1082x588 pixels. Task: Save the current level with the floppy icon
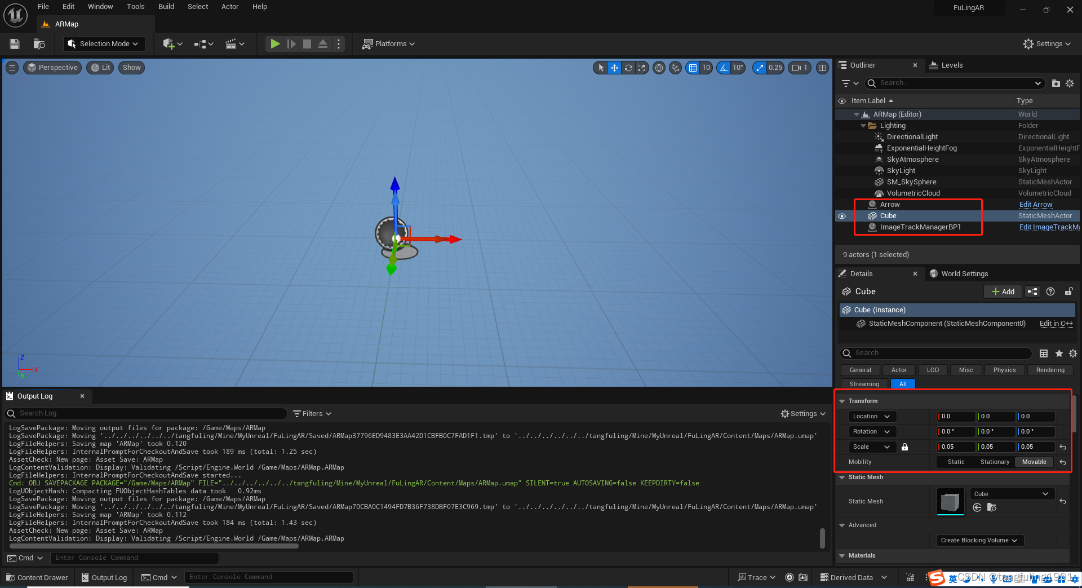(x=15, y=44)
